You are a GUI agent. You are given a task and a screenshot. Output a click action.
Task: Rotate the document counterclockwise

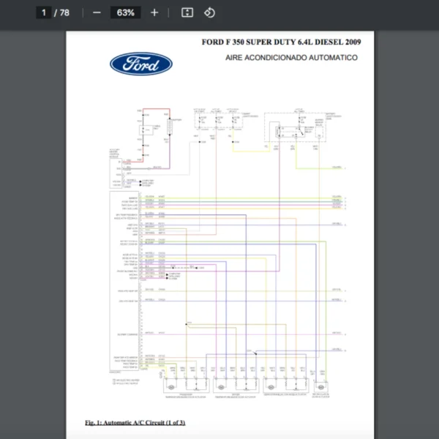click(x=209, y=12)
